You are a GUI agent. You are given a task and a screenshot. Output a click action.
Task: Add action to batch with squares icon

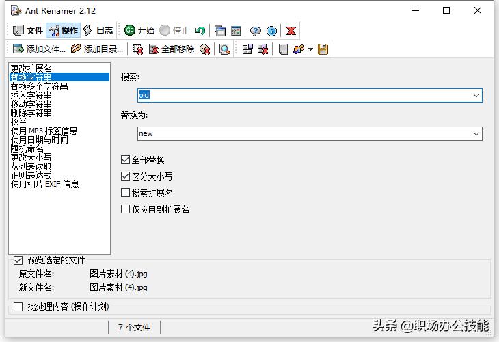pyautogui.click(x=247, y=49)
